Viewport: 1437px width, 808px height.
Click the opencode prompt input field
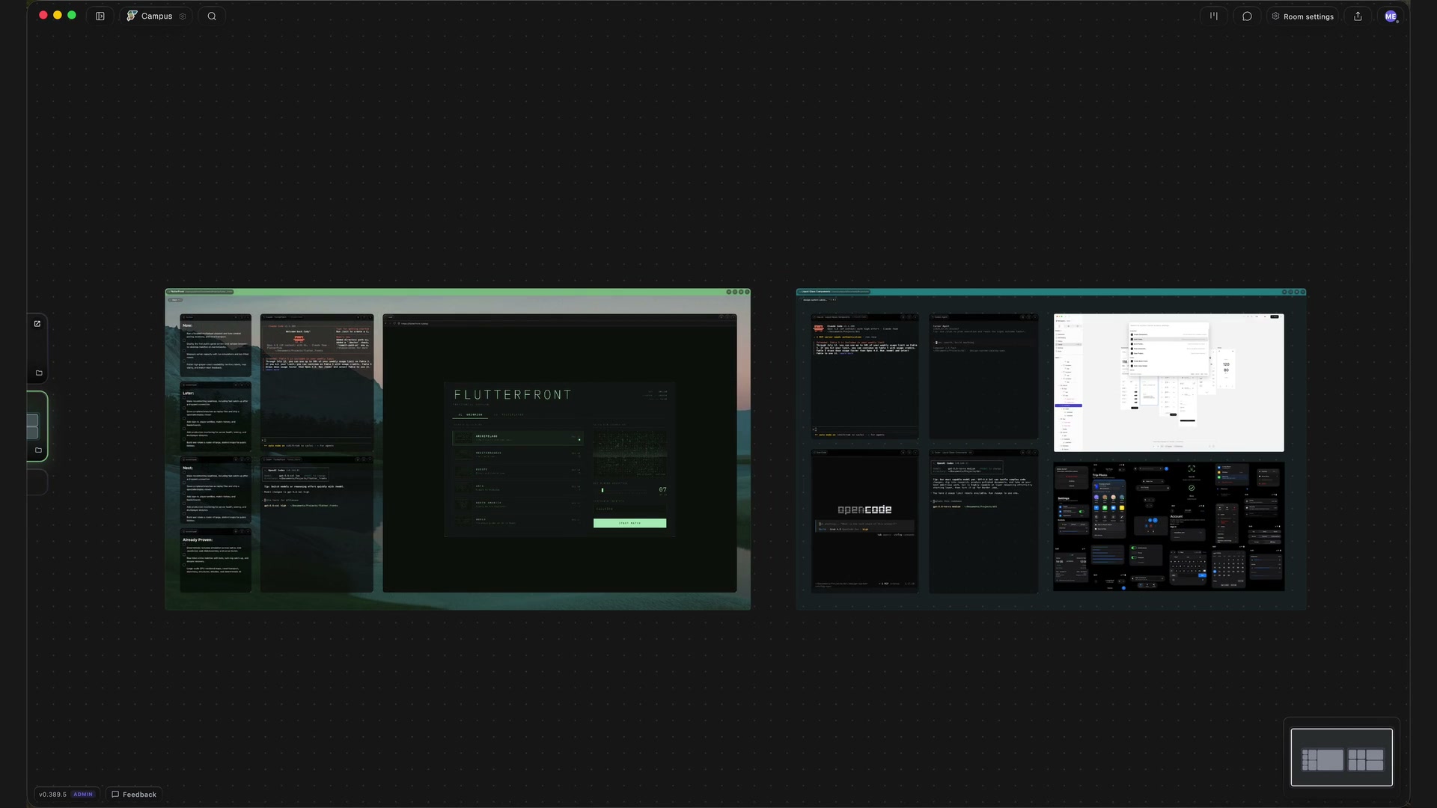pyautogui.click(x=864, y=526)
